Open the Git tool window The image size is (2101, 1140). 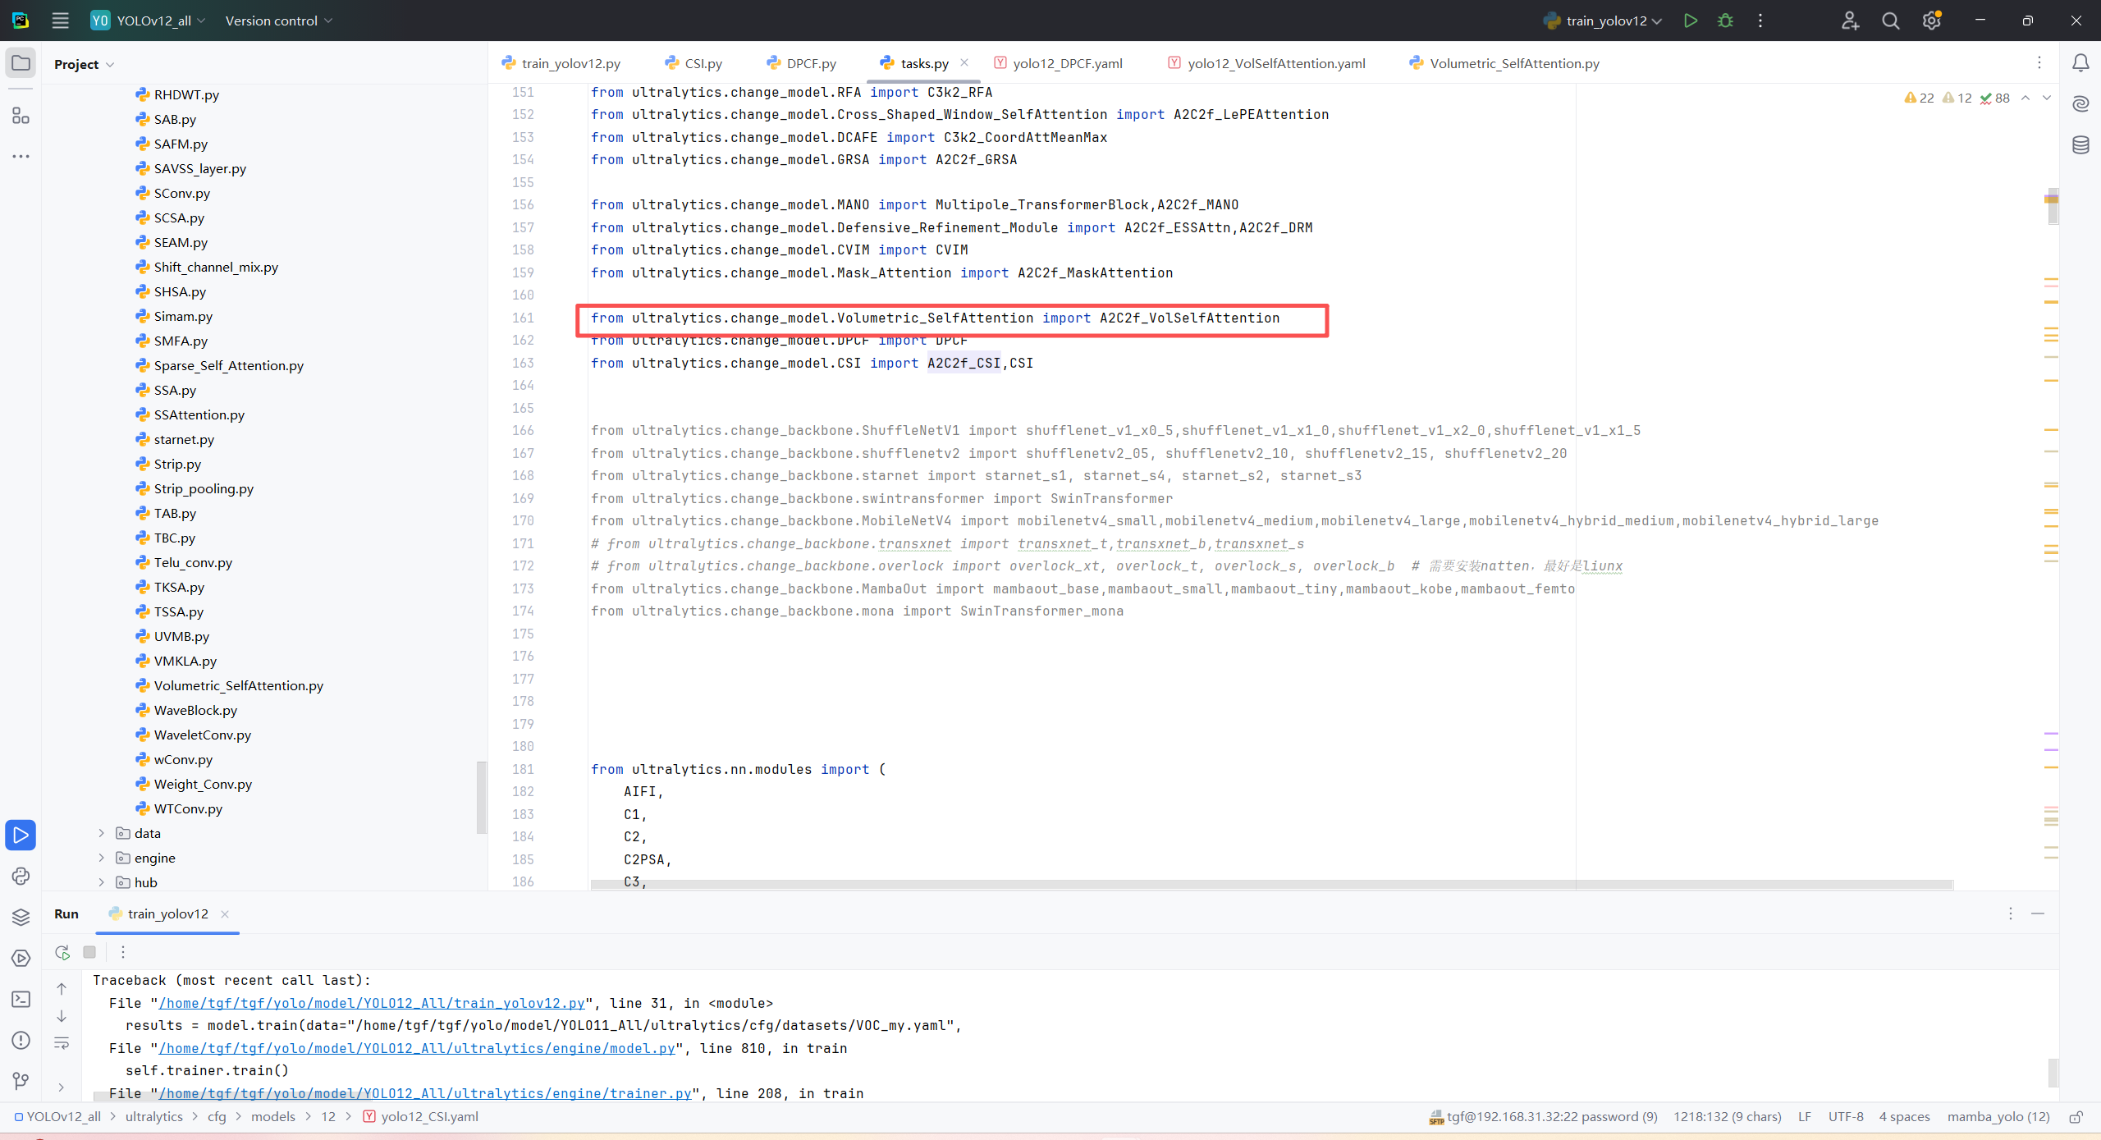pos(21,1081)
